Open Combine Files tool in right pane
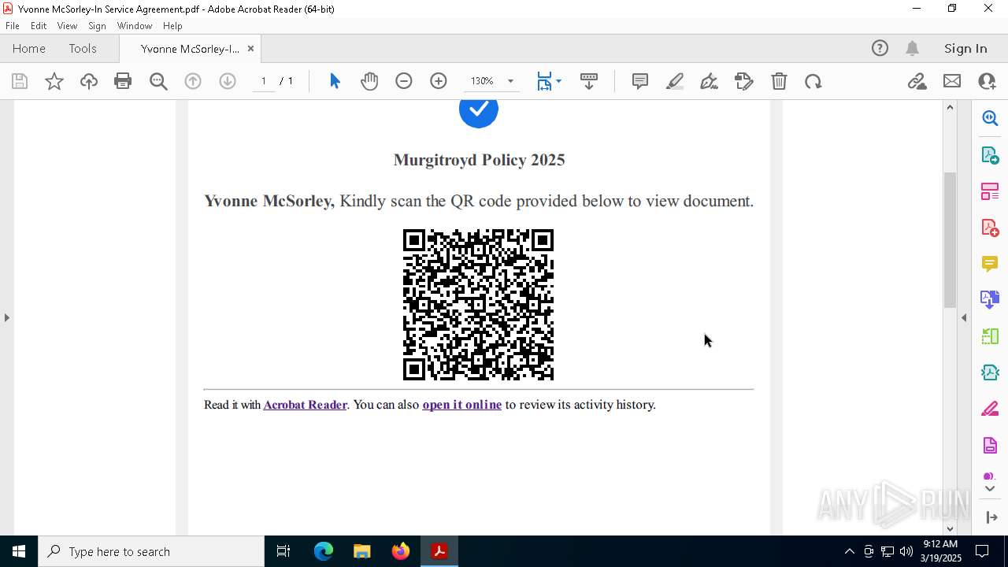The width and height of the screenshot is (1008, 567). pos(990,300)
